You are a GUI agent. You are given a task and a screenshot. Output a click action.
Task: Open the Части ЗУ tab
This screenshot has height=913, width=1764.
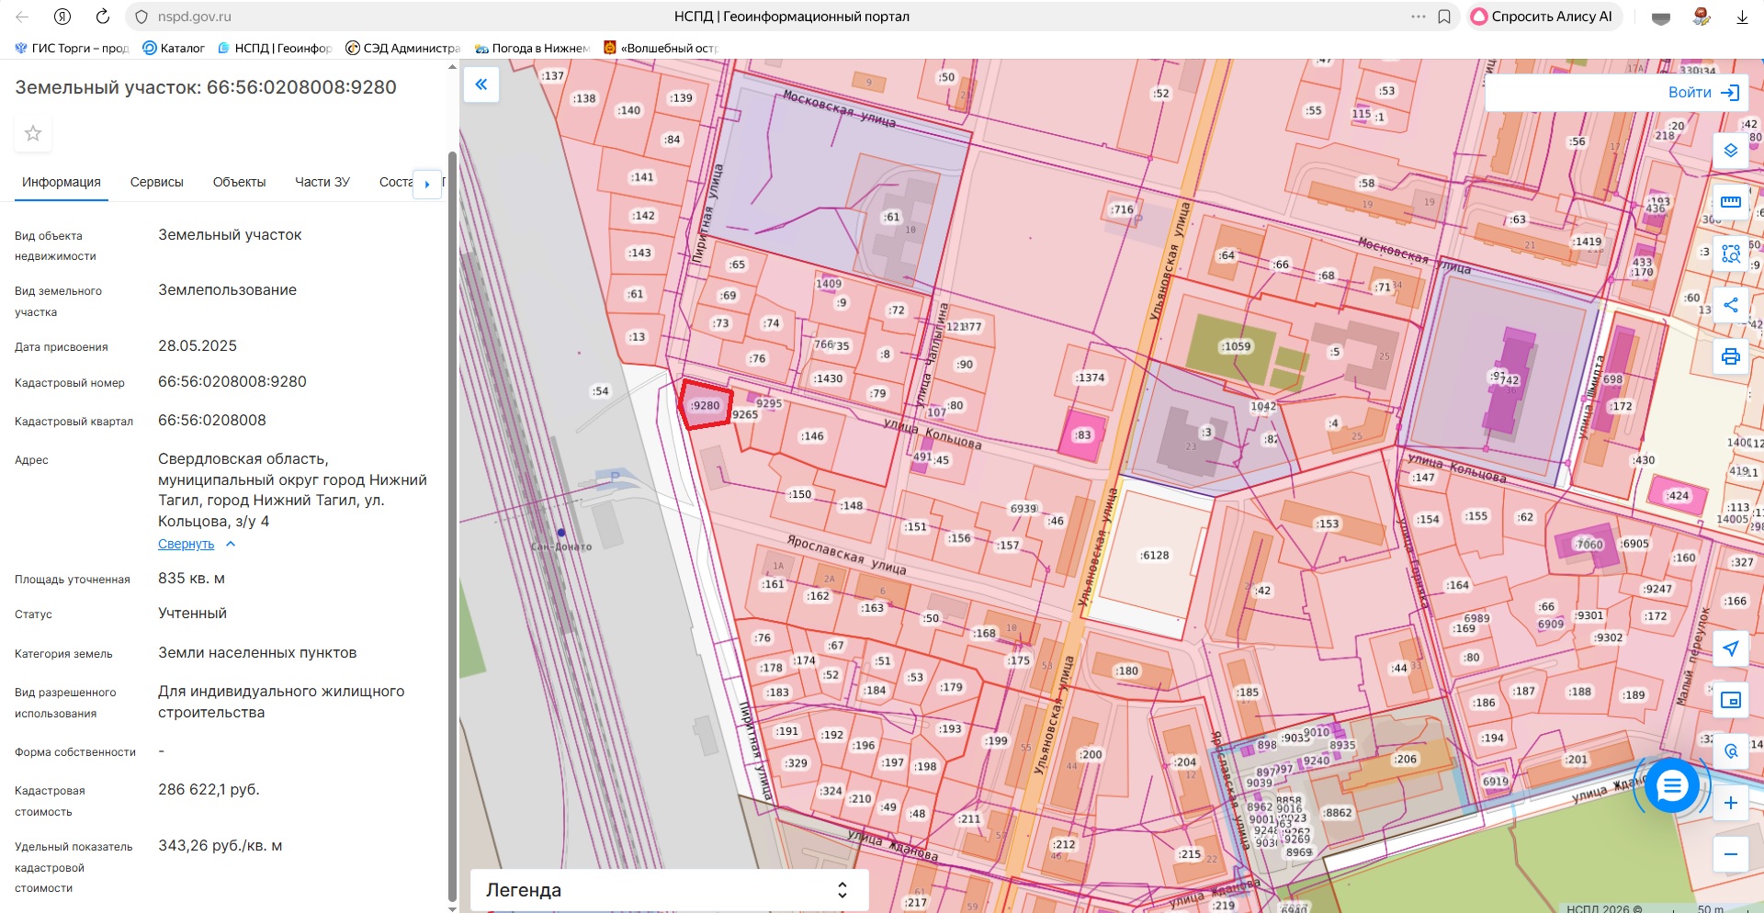click(322, 183)
